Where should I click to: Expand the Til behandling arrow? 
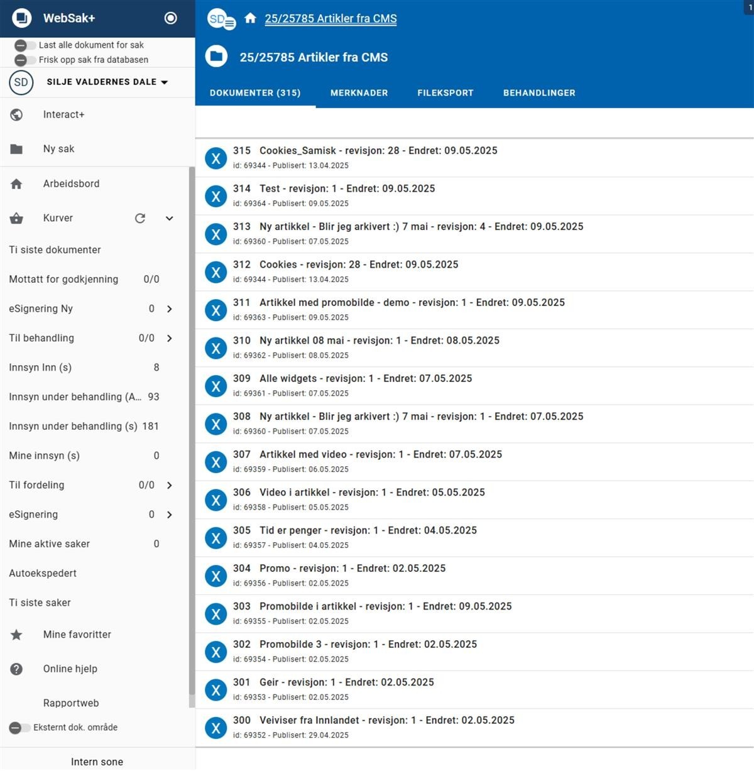click(169, 338)
